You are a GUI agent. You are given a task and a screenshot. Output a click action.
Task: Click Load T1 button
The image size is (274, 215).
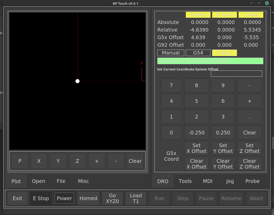(x=136, y=198)
